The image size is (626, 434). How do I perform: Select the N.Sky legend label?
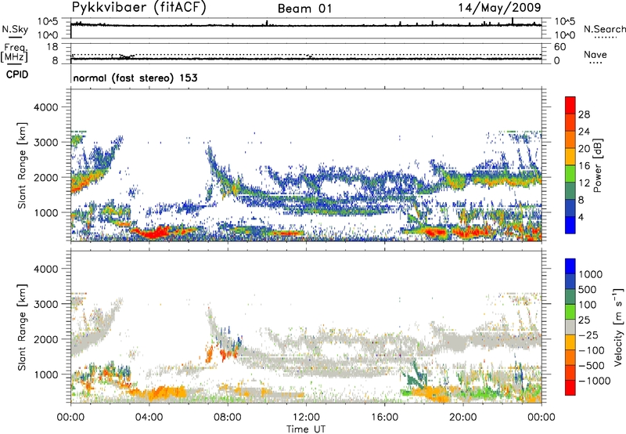(15, 29)
